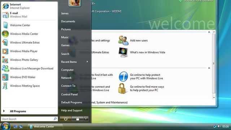Click Switch between windows quick launch icon
231x130 pixels.
tap(21, 127)
